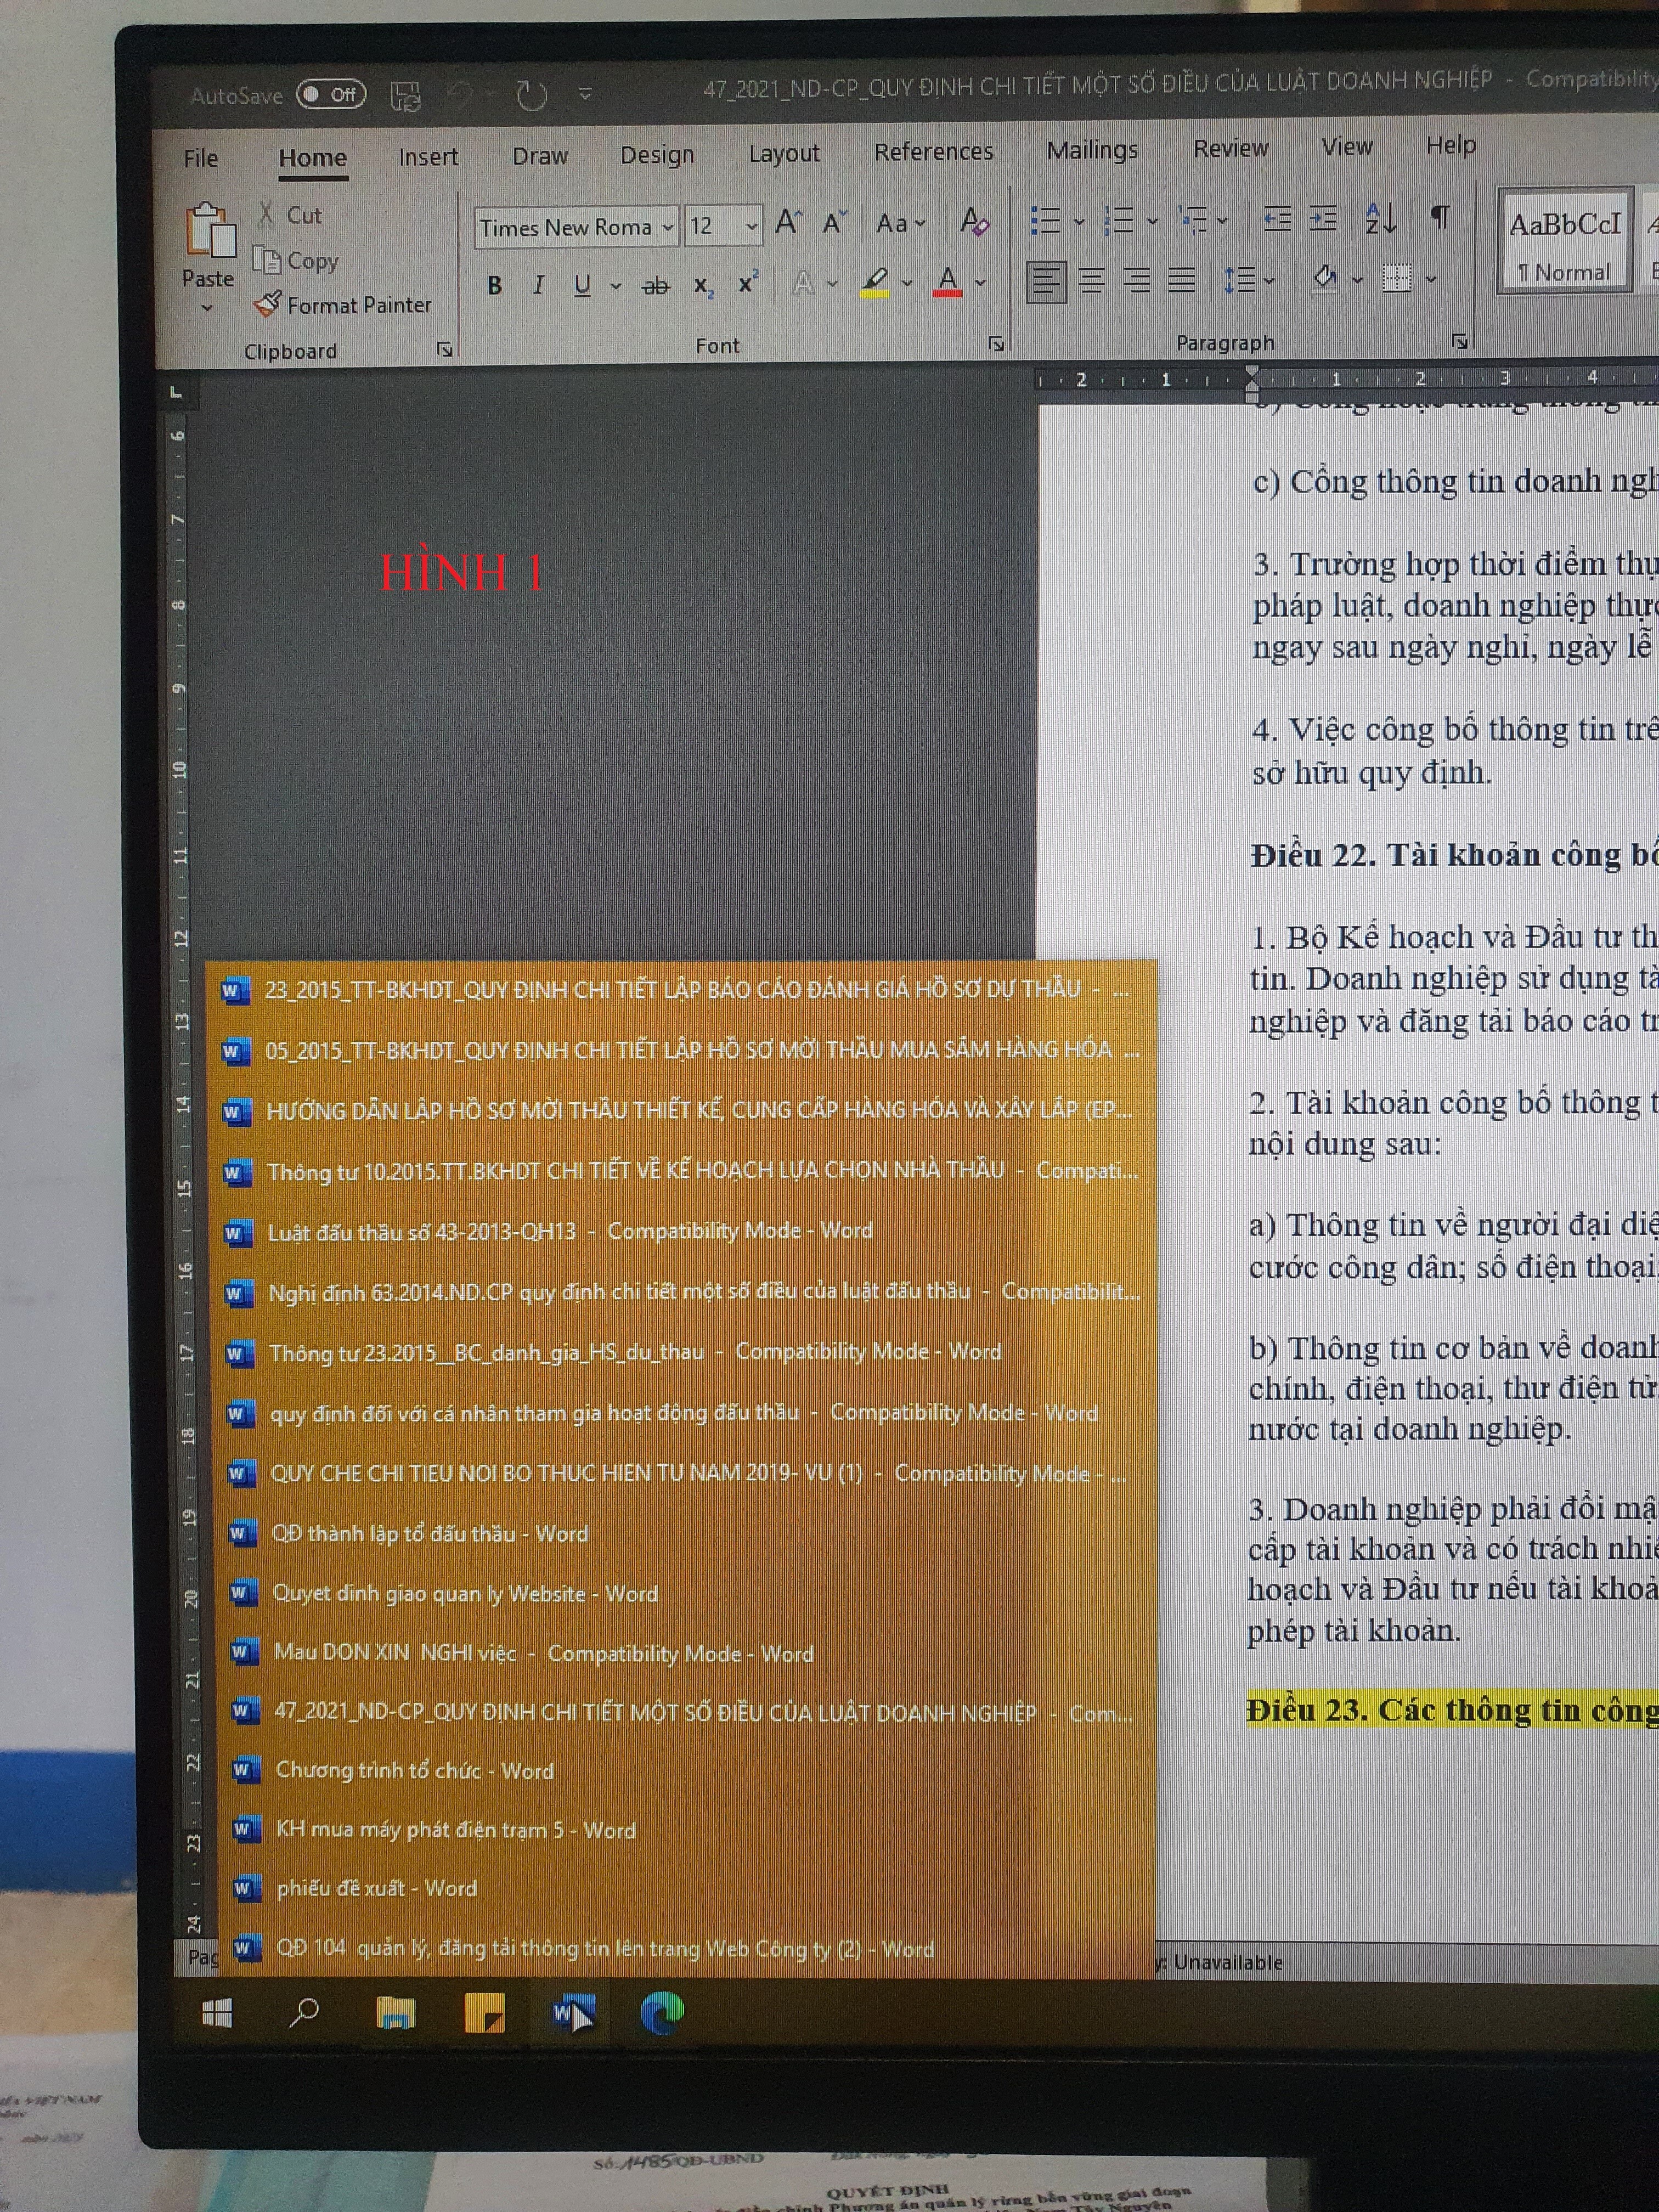Click the Format Painter button
This screenshot has height=2212, width=1659.
point(343,305)
